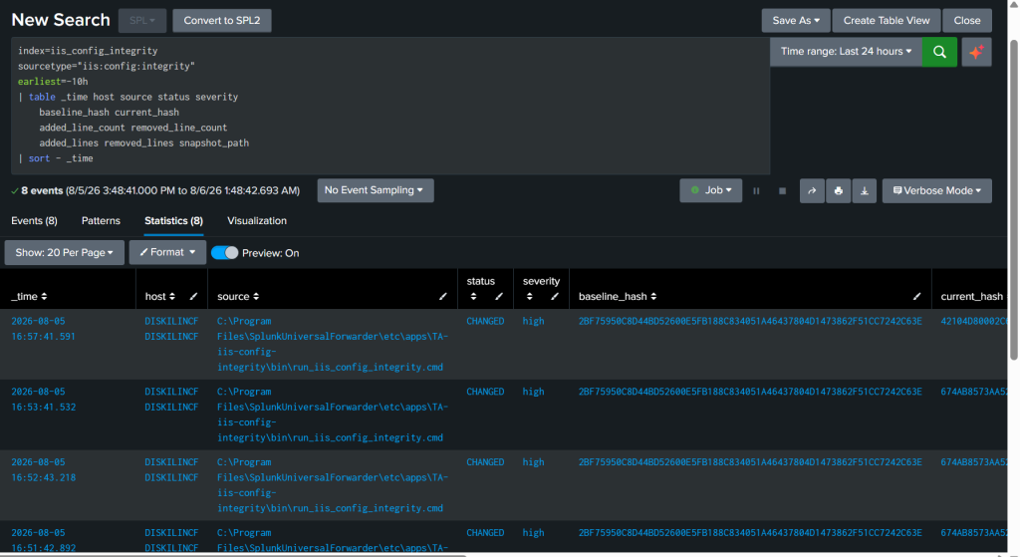1020x557 pixels.
Task: Run the search with the green magnifier button
Action: click(939, 52)
